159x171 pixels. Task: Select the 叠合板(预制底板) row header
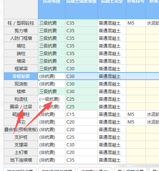21,129
